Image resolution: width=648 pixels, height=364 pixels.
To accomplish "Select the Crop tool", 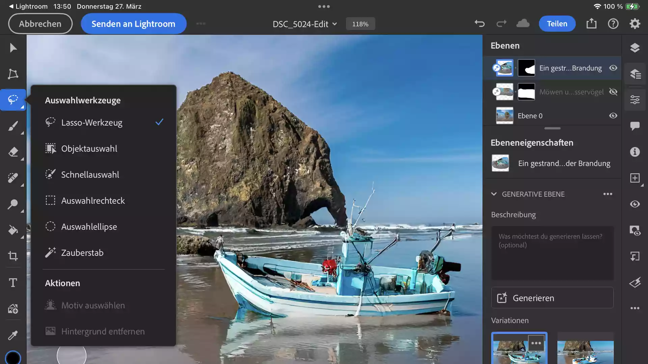I will pyautogui.click(x=13, y=256).
